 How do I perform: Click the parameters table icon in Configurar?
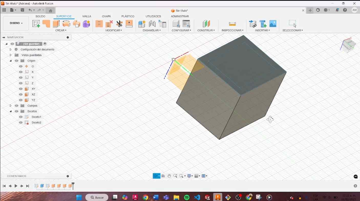pyautogui.click(x=186, y=24)
